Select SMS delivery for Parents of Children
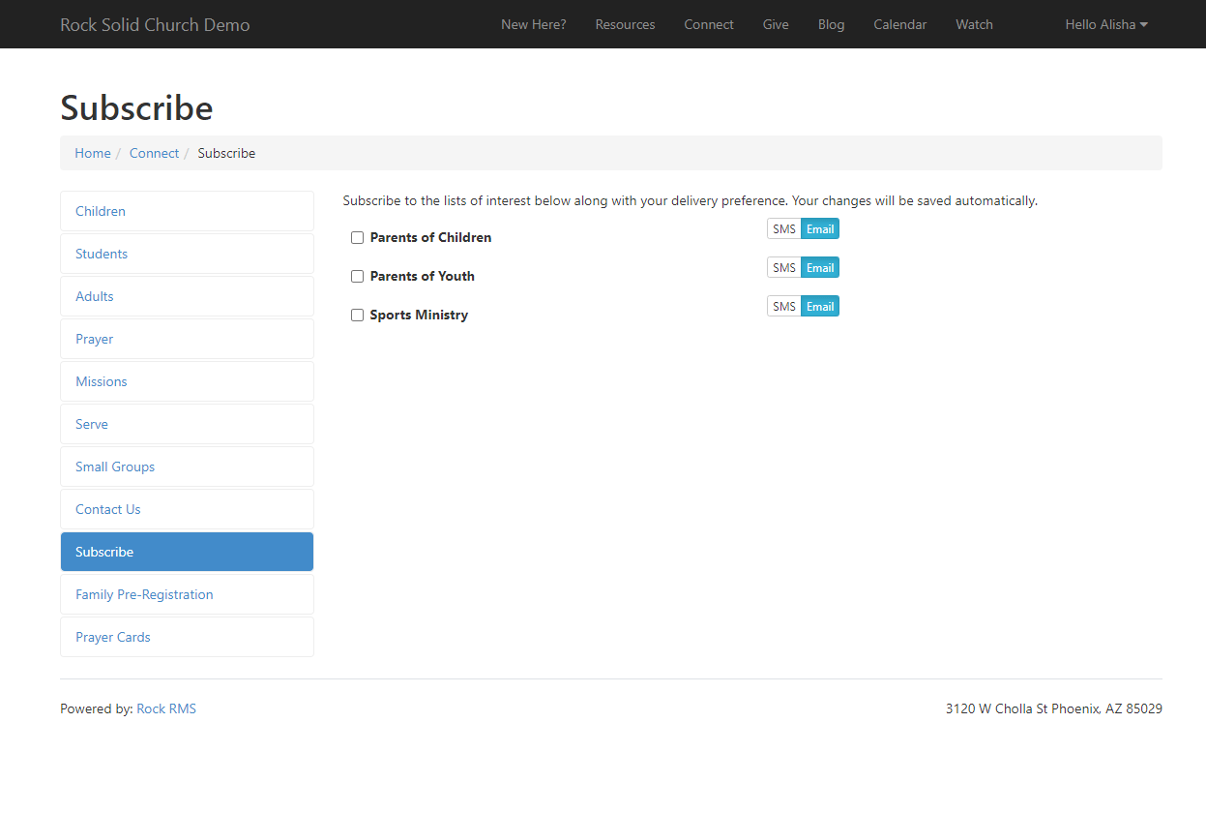 click(x=783, y=229)
